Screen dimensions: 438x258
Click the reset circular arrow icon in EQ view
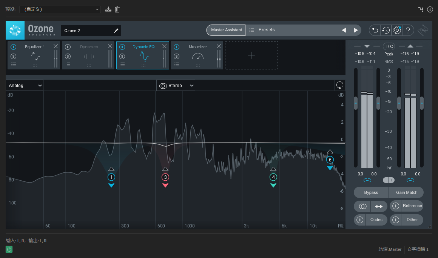(340, 85)
